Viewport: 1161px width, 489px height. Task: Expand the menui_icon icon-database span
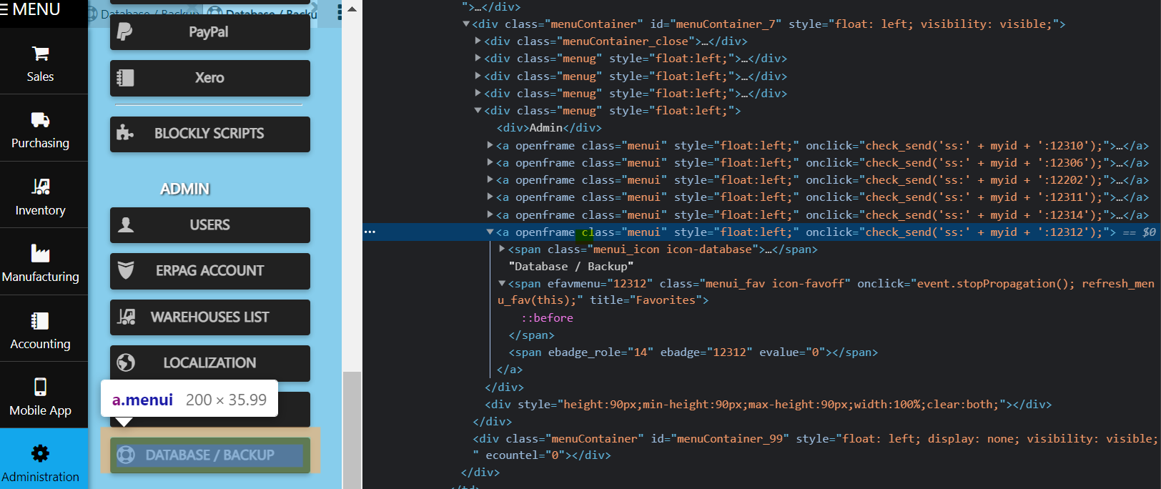[x=502, y=249]
